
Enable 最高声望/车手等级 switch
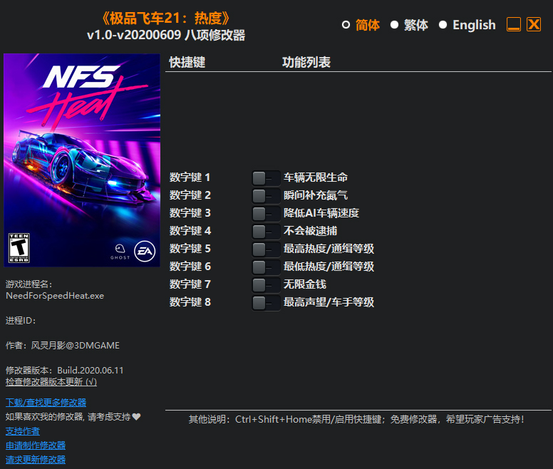click(x=266, y=302)
